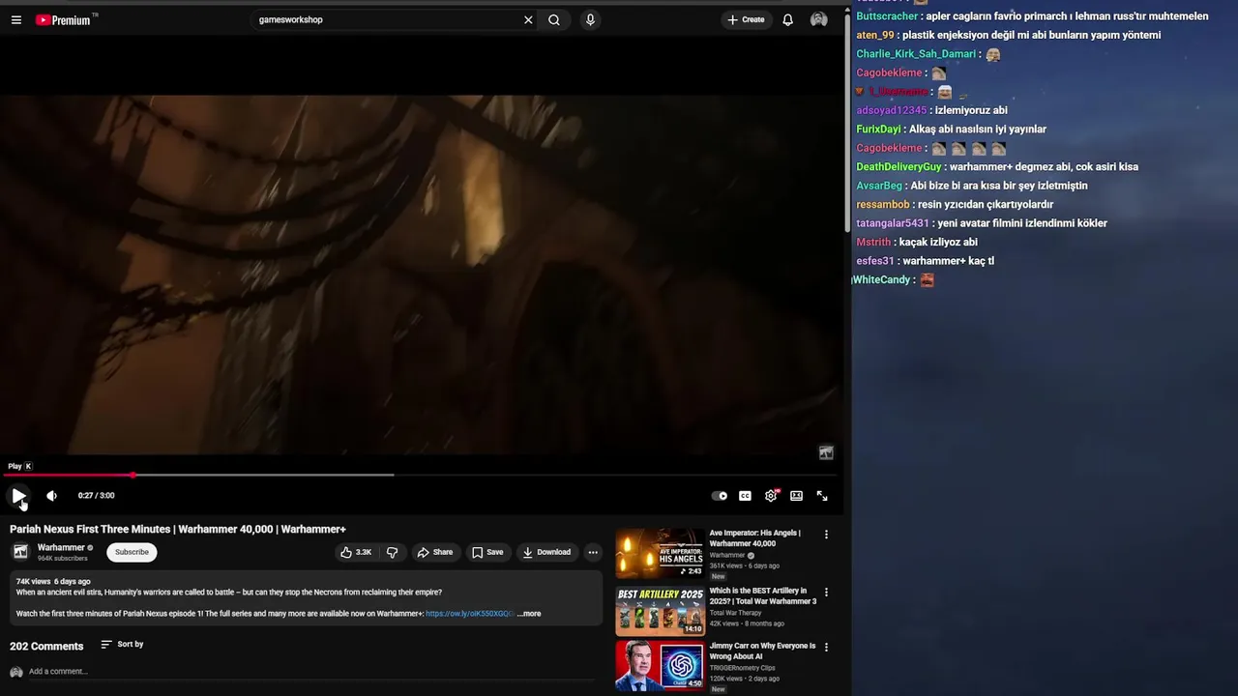This screenshot has width=1238, height=696.
Task: Toggle the autoplay switch
Action: pos(720,496)
